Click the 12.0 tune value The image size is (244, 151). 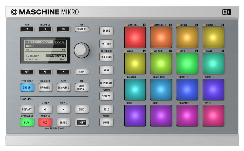[x=63, y=59]
